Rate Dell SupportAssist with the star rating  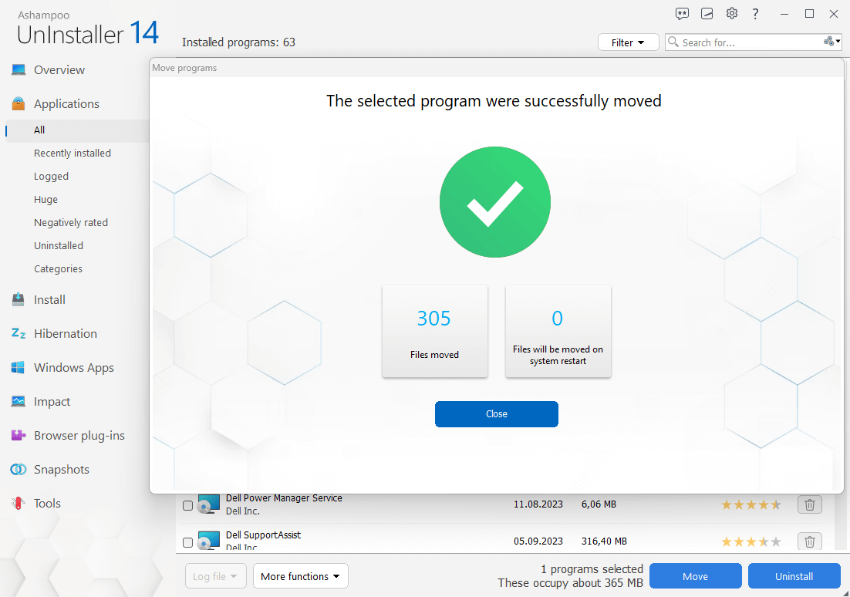(750, 541)
